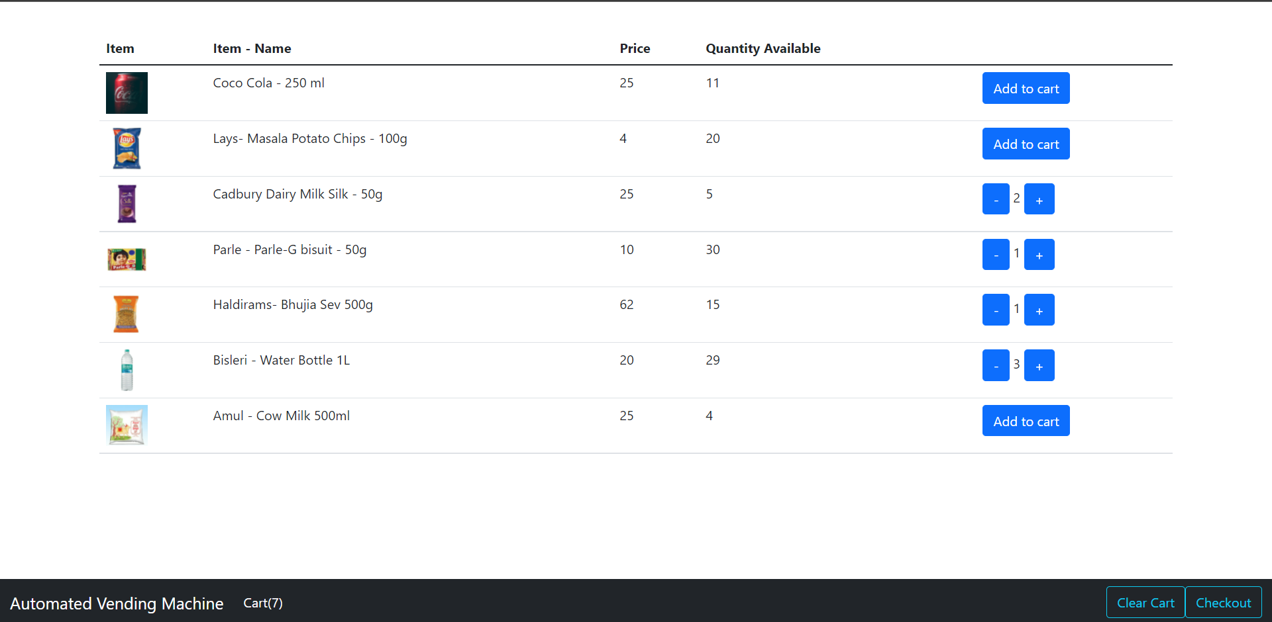Increase Bisleri Water Bottle quantity
The width and height of the screenshot is (1272, 622).
(x=1039, y=366)
